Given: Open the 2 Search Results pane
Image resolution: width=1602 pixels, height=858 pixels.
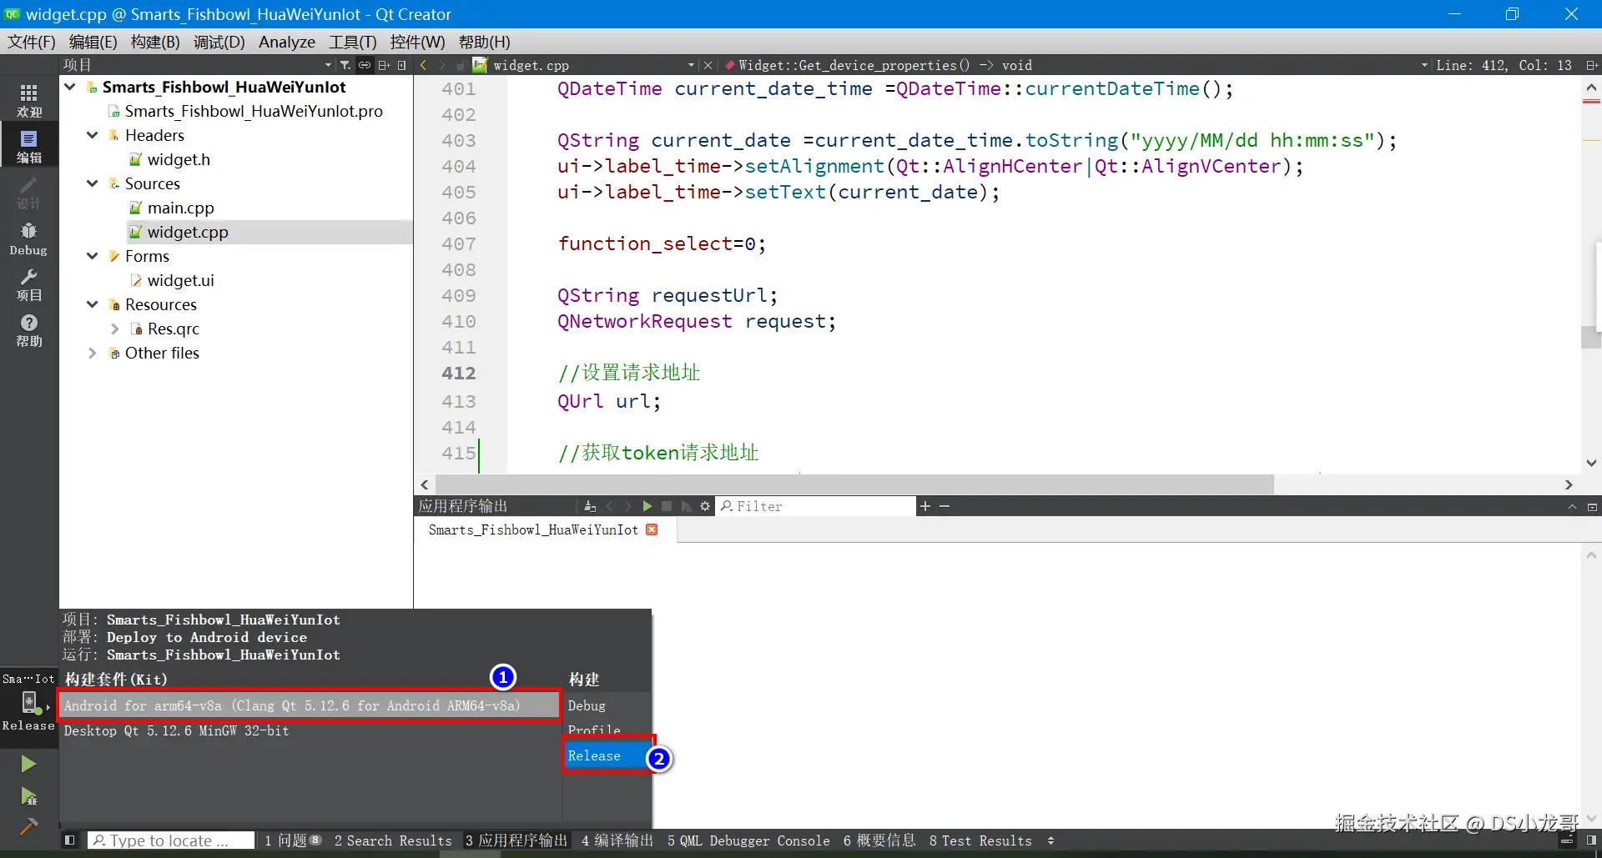Looking at the screenshot, I should coord(393,840).
